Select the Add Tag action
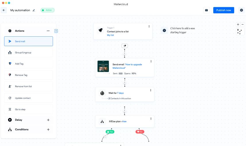246x146 pixels. click(28, 64)
